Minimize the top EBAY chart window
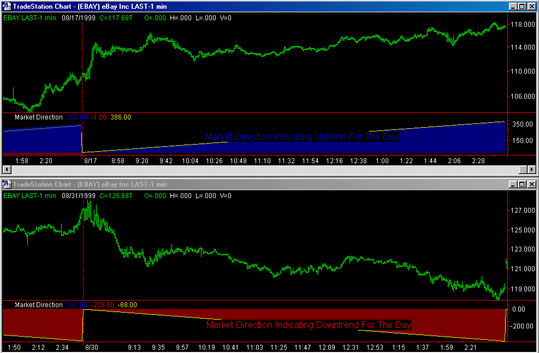 (x=513, y=6)
